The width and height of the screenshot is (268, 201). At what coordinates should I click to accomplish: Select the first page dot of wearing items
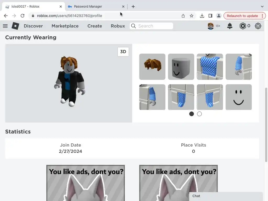click(191, 114)
